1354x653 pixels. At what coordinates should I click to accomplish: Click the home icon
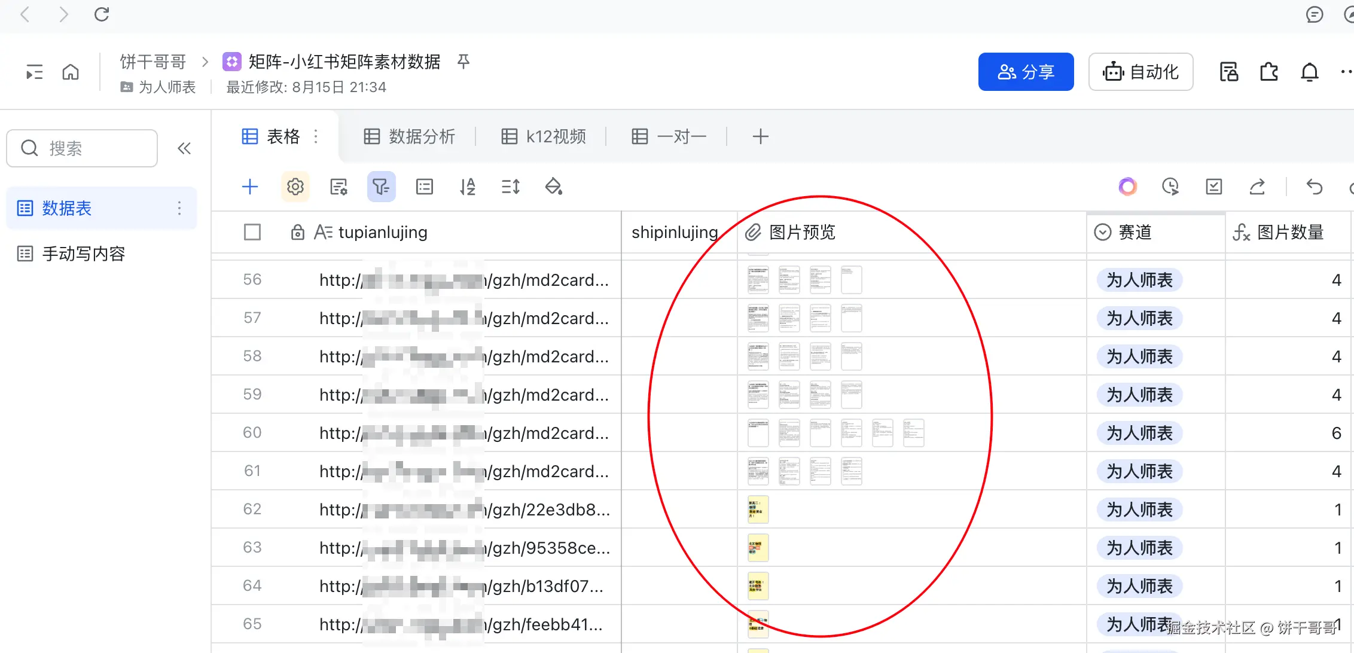pos(71,72)
